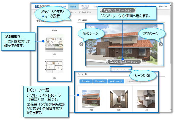Reset to initial values button
This screenshot has width=175, height=120.
[133, 81]
